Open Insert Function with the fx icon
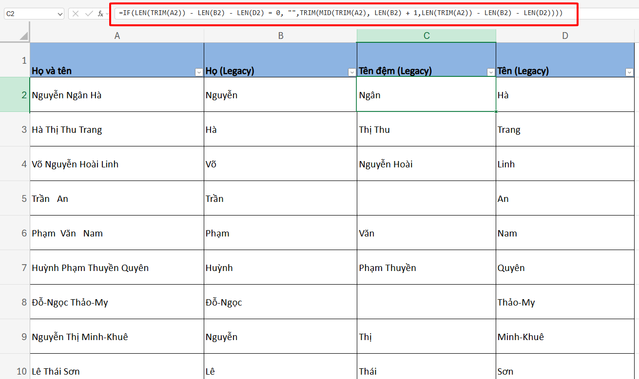The width and height of the screenshot is (639, 379). (x=100, y=14)
